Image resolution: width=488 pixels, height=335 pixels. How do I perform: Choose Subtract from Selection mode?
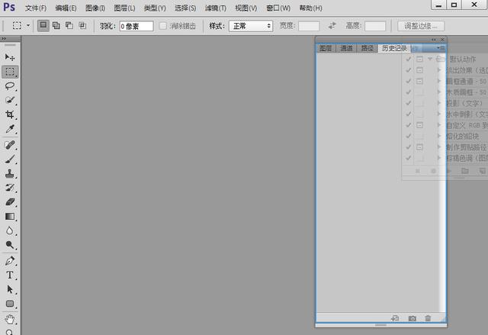[69, 25]
